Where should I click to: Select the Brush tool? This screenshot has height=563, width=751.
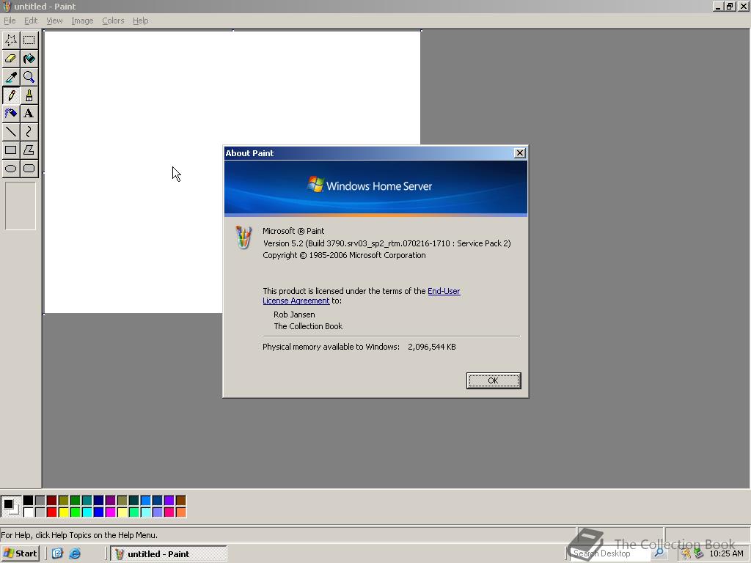click(x=29, y=95)
